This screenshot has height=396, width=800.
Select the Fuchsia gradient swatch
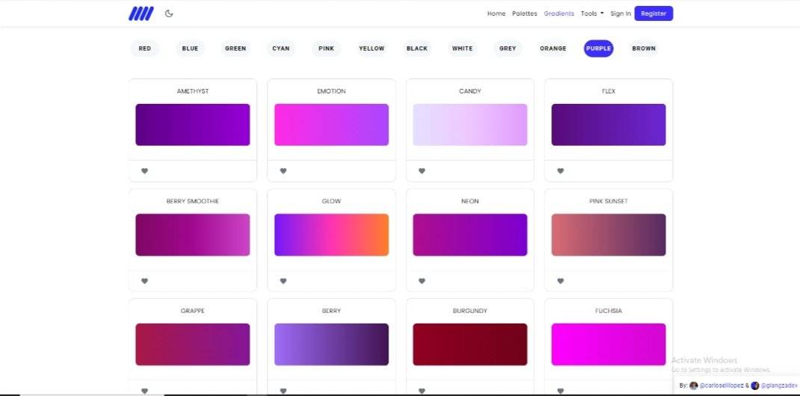pos(608,344)
